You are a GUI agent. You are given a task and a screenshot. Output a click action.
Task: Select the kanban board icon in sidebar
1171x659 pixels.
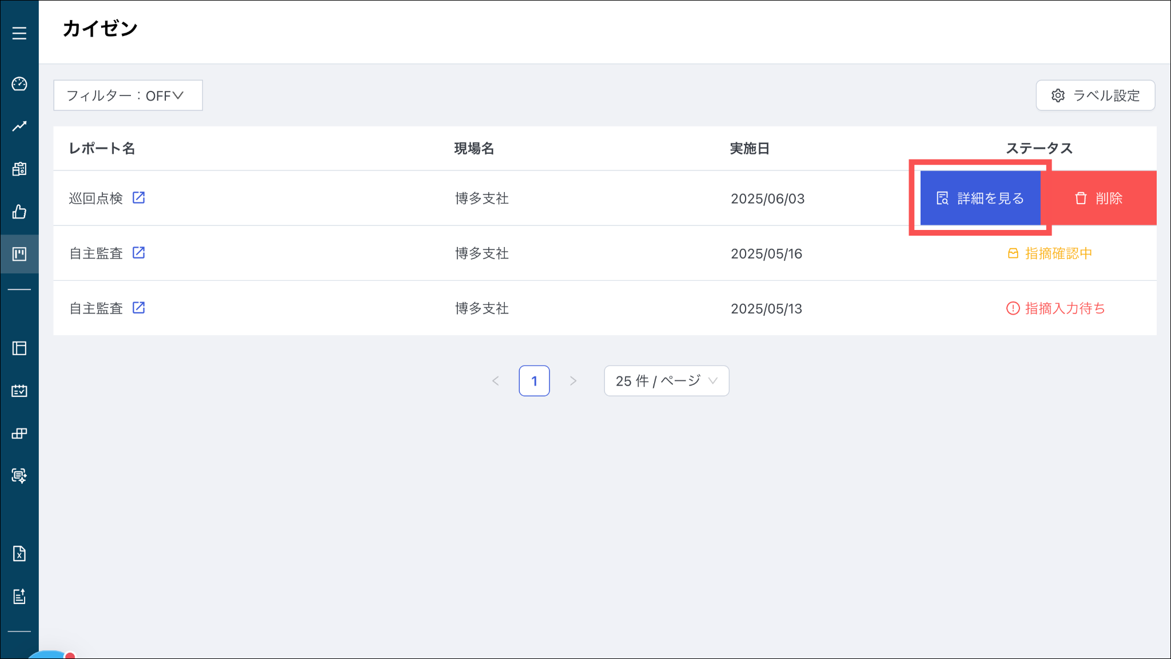coord(19,254)
